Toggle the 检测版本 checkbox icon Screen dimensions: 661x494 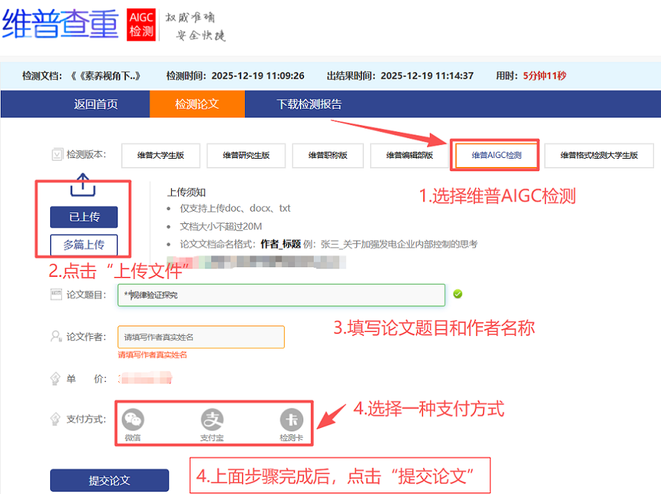tap(57, 155)
